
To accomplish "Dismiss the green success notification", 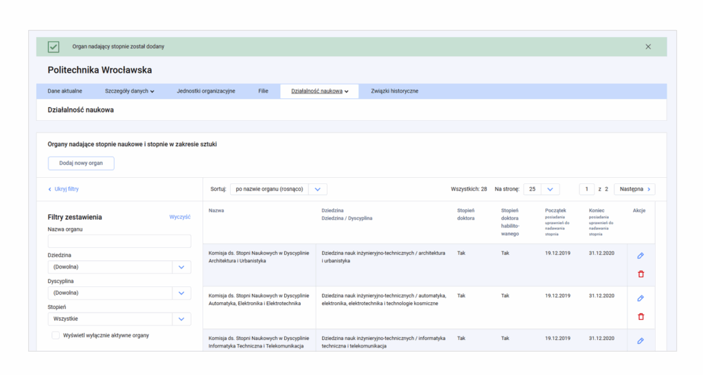I will pyautogui.click(x=648, y=47).
